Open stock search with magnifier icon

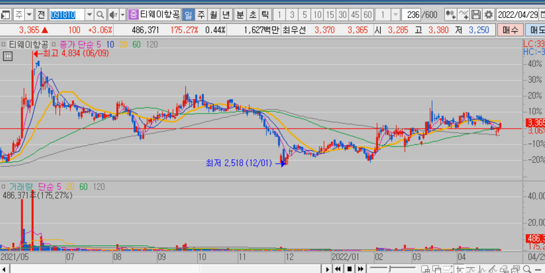pyautogui.click(x=100, y=15)
